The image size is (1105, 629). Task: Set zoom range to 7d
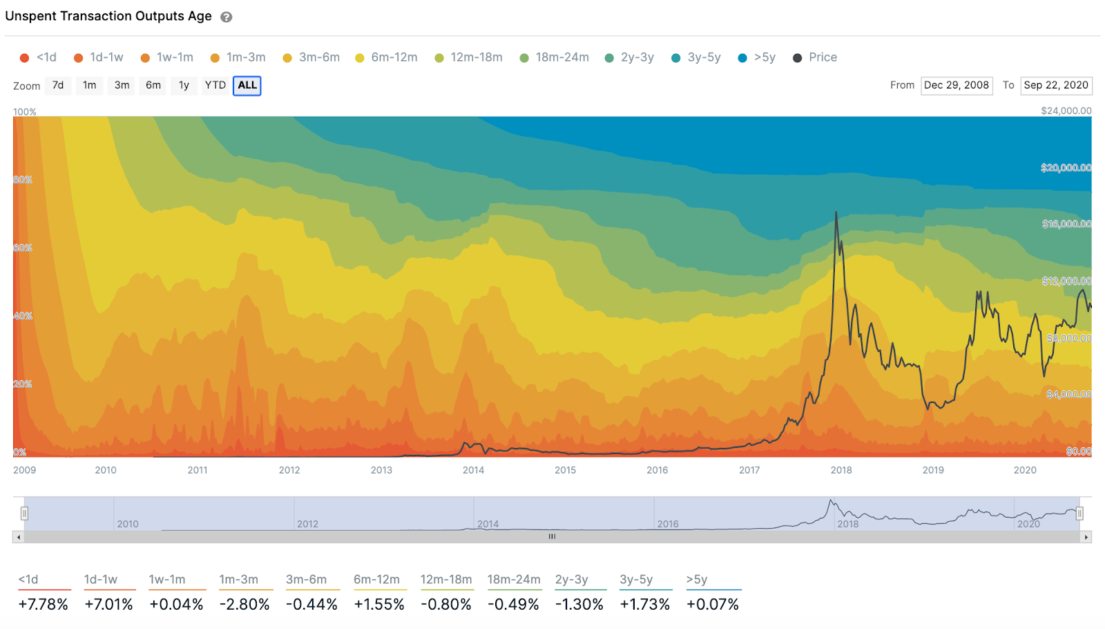58,85
